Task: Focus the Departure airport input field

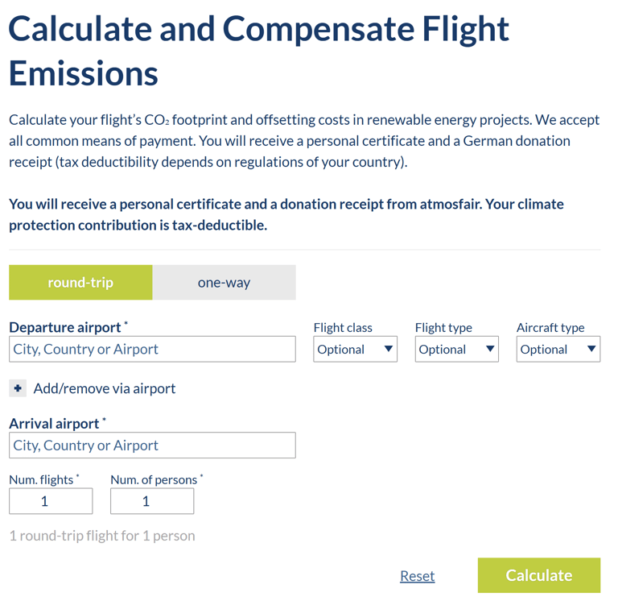Action: [152, 349]
